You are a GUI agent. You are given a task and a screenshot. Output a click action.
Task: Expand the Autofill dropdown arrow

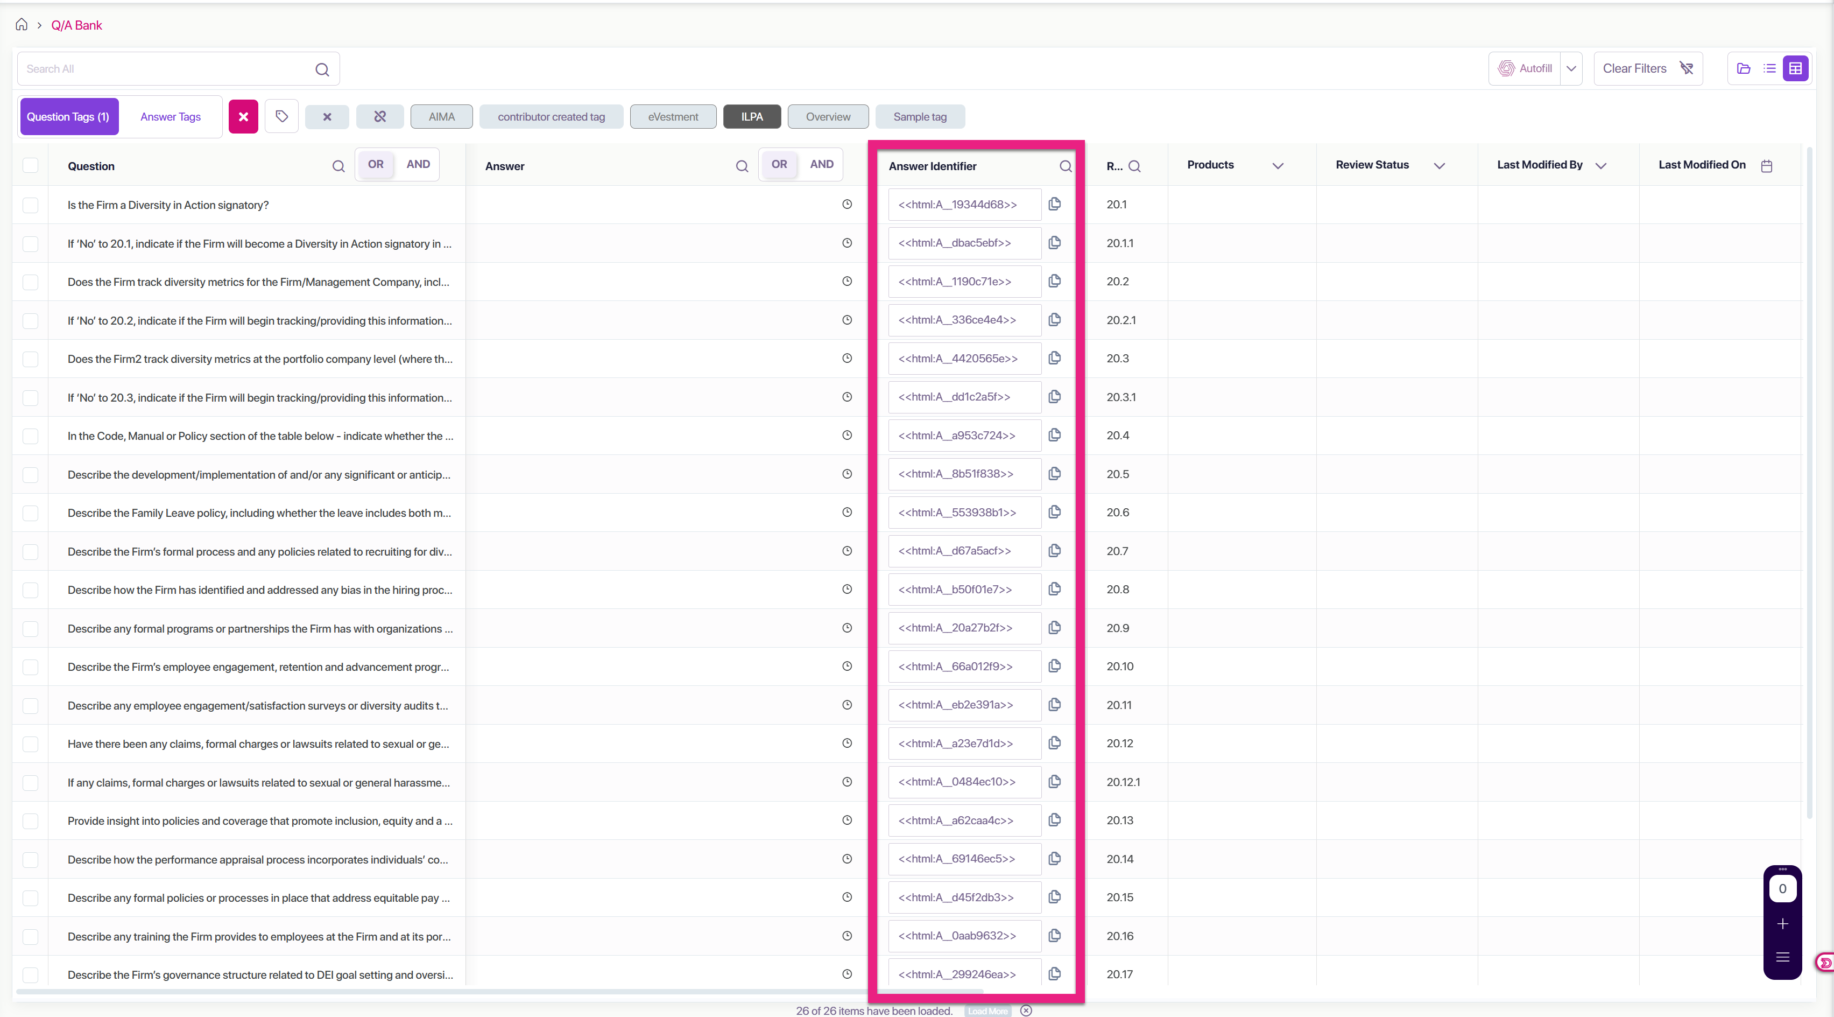coord(1571,69)
